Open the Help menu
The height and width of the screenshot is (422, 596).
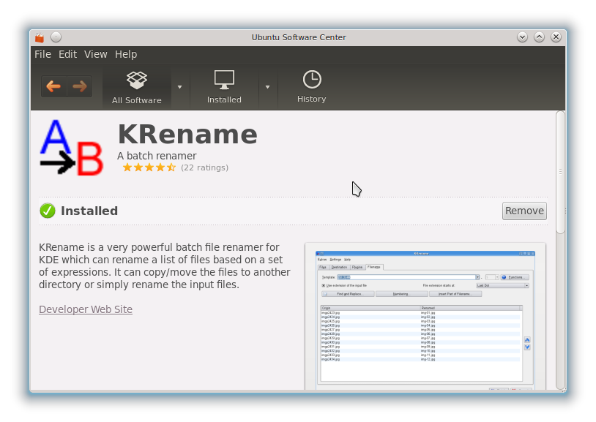pos(126,54)
